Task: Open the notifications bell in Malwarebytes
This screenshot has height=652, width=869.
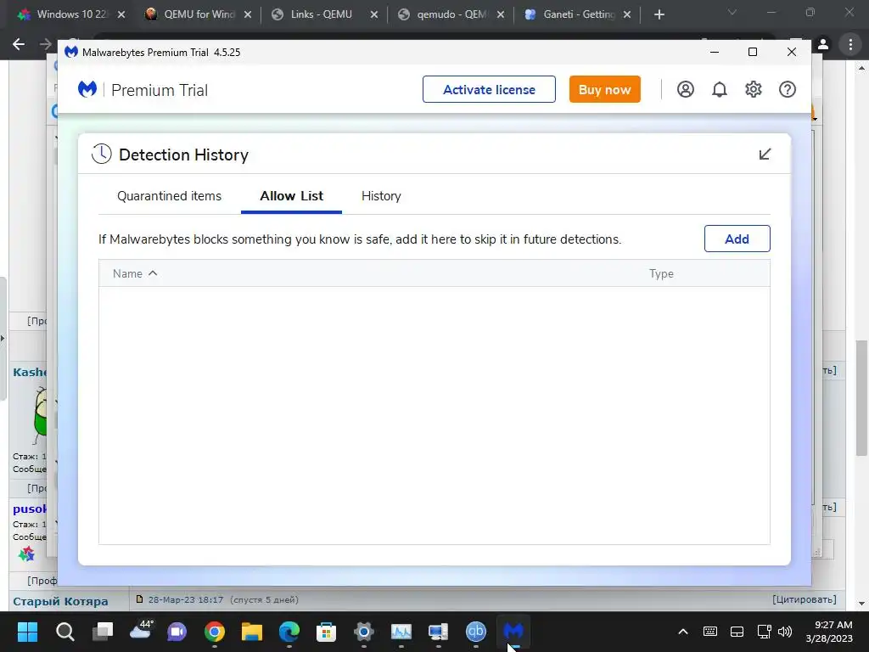Action: (720, 89)
